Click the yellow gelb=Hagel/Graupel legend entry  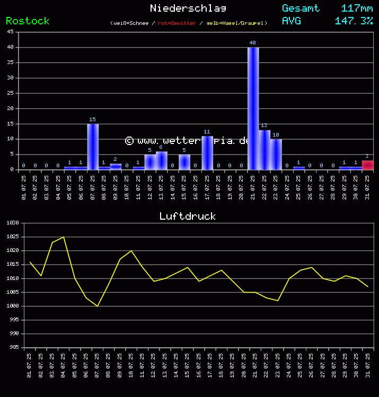[x=235, y=23]
